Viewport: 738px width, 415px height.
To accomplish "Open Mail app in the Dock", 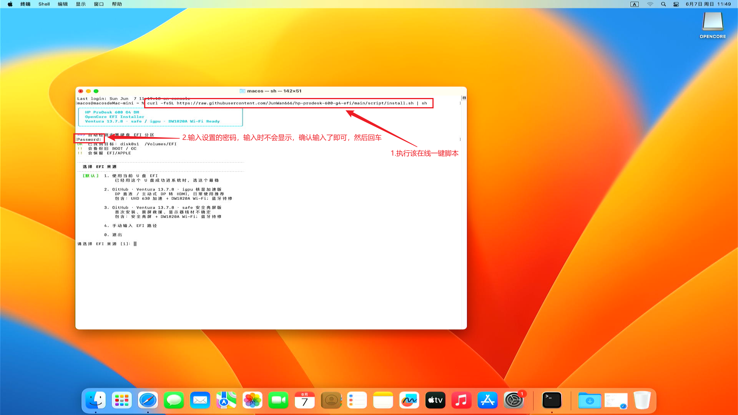I will 200,400.
